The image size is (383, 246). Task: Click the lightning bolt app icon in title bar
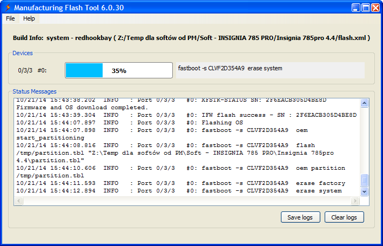8,8
